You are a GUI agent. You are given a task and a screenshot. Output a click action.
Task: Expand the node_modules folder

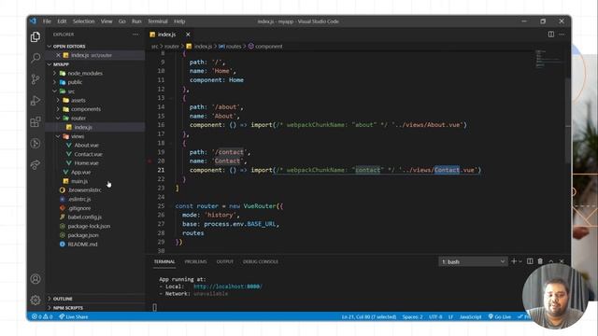tap(55, 73)
